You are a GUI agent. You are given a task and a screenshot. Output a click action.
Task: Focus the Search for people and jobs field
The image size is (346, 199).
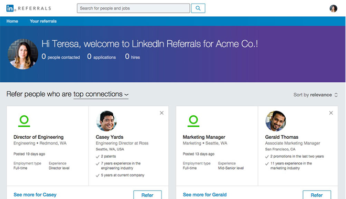pos(133,8)
